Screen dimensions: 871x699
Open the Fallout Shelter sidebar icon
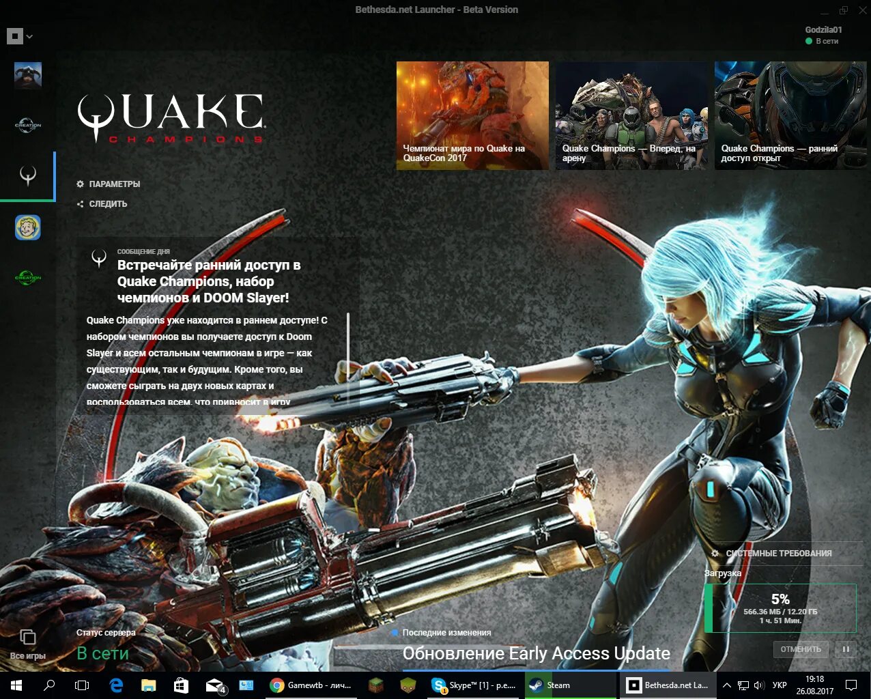pos(28,227)
